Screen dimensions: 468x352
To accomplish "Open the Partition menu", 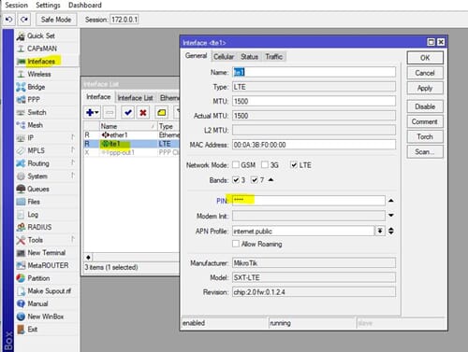I will (38, 278).
